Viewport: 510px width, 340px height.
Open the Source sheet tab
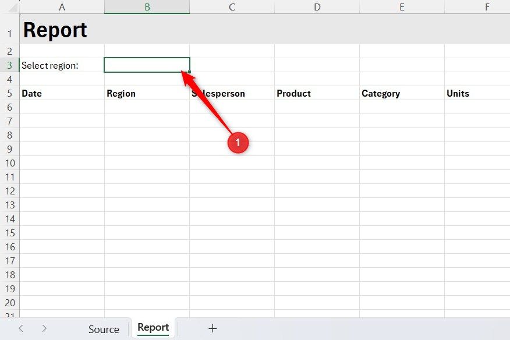104,329
